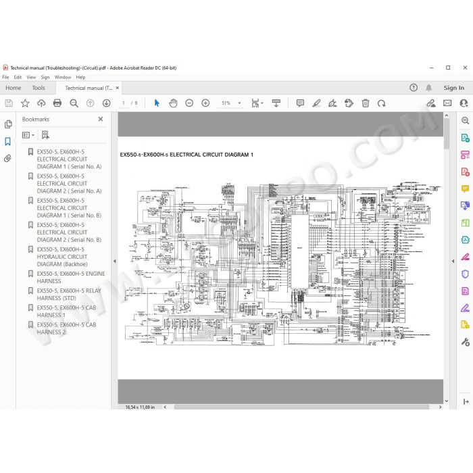Click the horizontal scrollbar at bottom
This screenshot has height=473, width=473.
(301, 407)
